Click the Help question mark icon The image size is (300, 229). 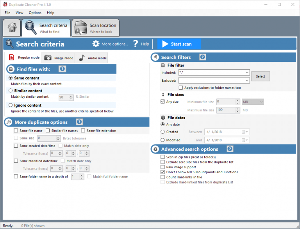[x=136, y=44]
